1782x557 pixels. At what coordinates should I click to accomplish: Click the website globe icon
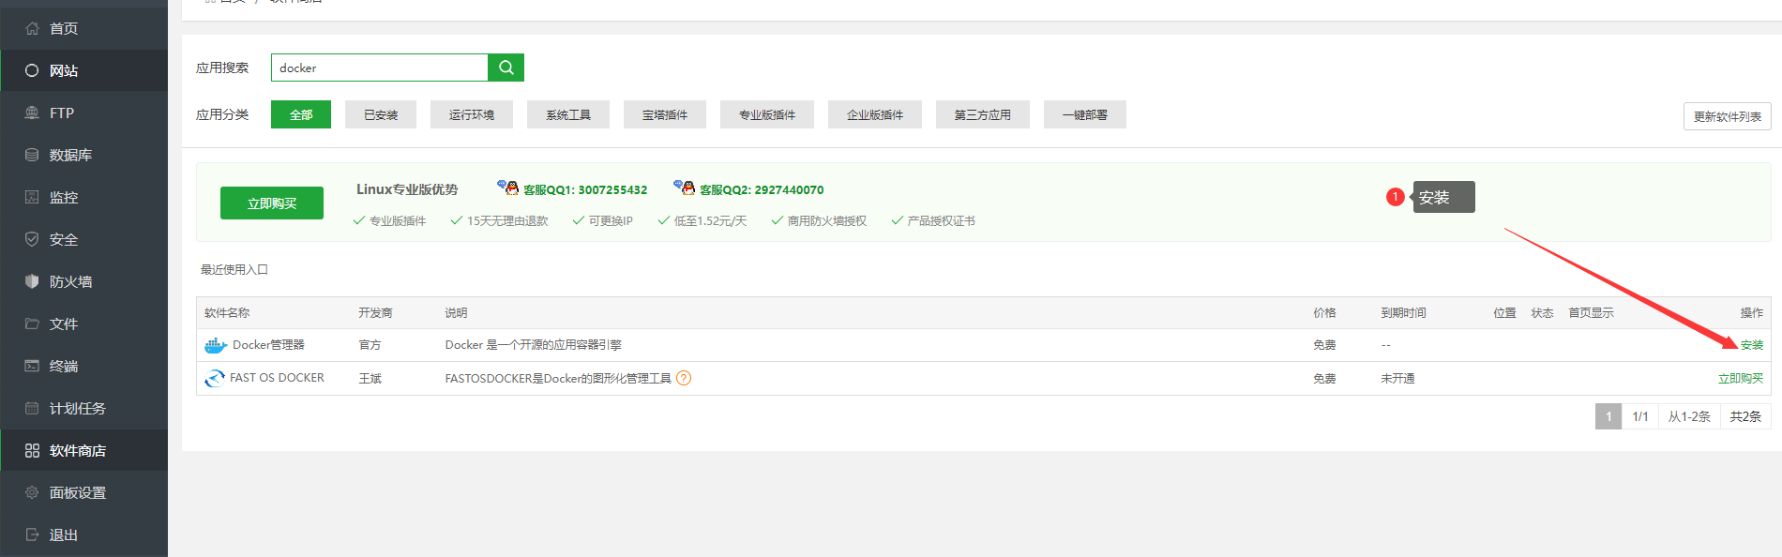[x=32, y=70]
